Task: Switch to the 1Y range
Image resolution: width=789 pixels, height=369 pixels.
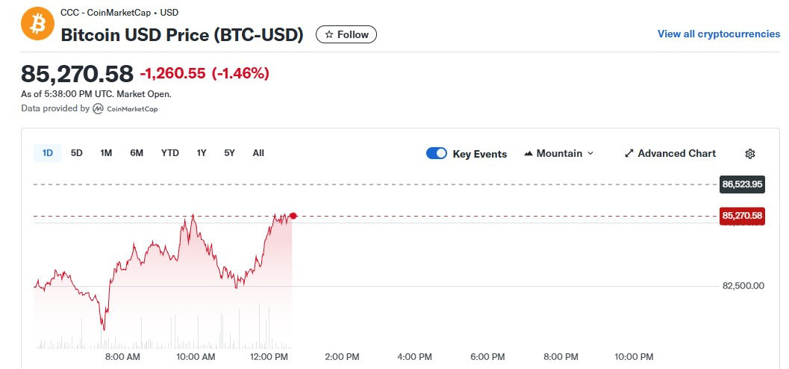Action: click(x=202, y=153)
